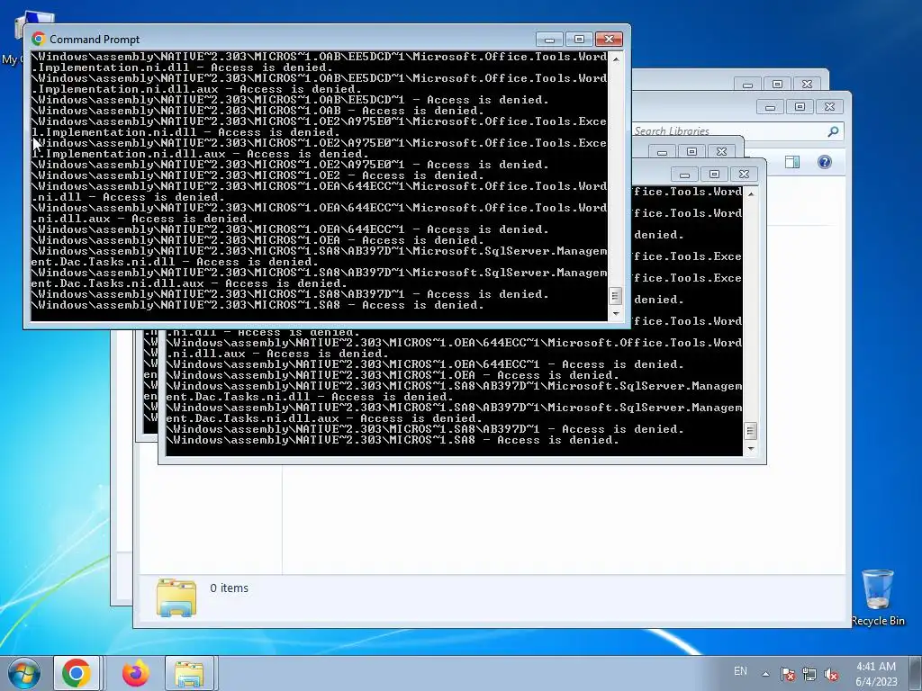This screenshot has height=691, width=922.
Task: Open the network tray icon
Action: click(809, 674)
